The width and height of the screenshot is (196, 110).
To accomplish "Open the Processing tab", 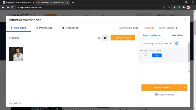I will tap(44, 28).
